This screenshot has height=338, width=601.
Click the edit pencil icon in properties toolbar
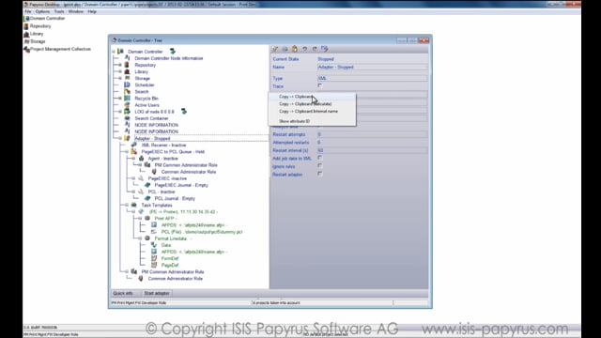click(275, 49)
